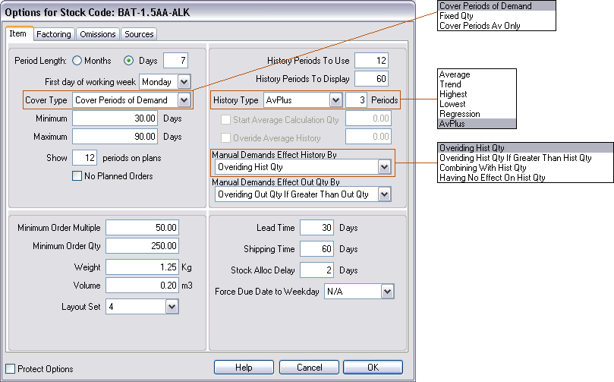Select Cover Periods of Demand list entry

click(496, 6)
